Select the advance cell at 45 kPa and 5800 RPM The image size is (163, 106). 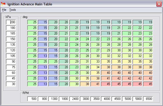coord(137,78)
